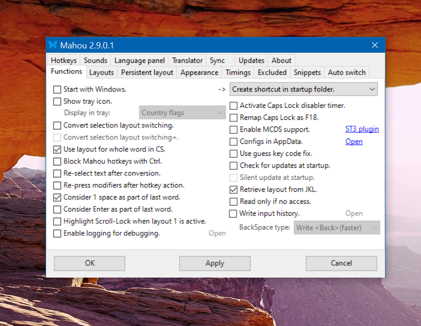The height and width of the screenshot is (326, 421).
Task: Enable Read only if no access
Action: (234, 202)
